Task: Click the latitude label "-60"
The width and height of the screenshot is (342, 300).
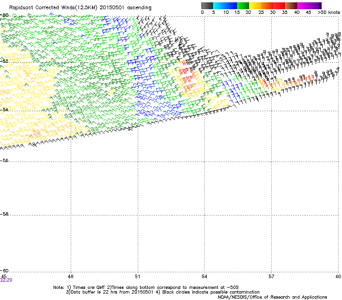Action: pyautogui.click(x=4, y=271)
